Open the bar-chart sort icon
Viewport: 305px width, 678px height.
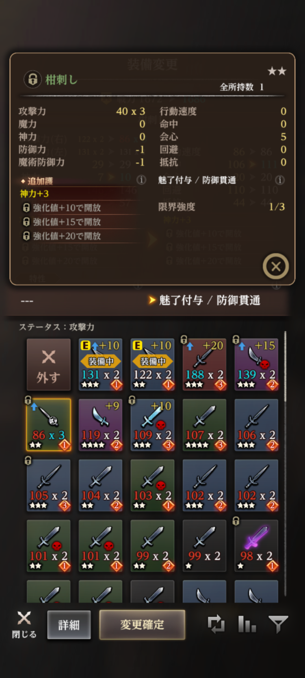[247, 624]
